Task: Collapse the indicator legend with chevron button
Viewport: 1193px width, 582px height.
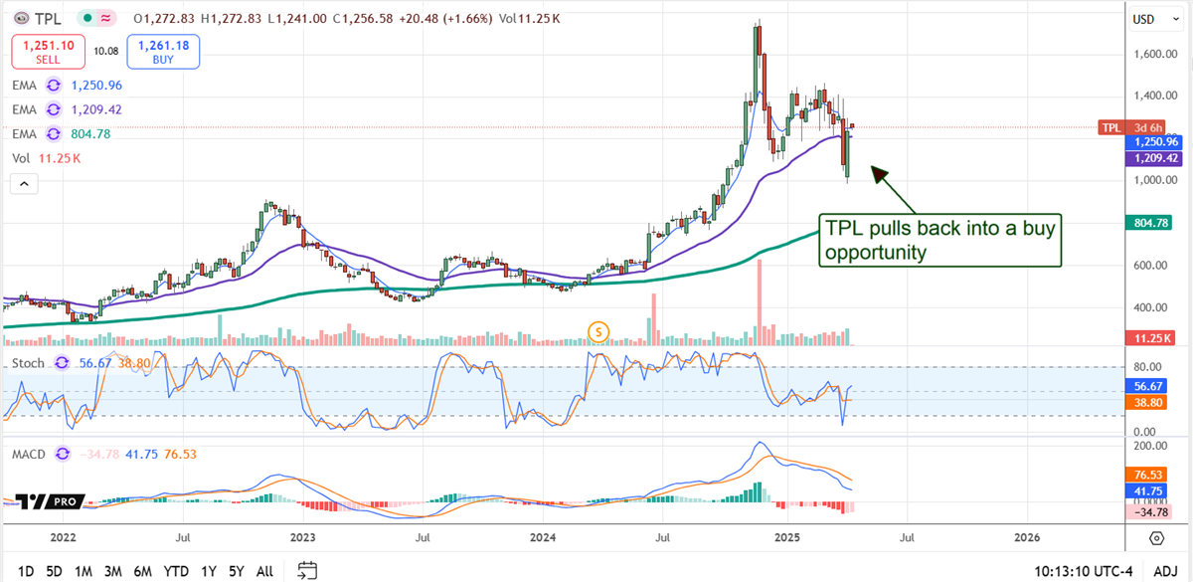Action: click(x=23, y=183)
